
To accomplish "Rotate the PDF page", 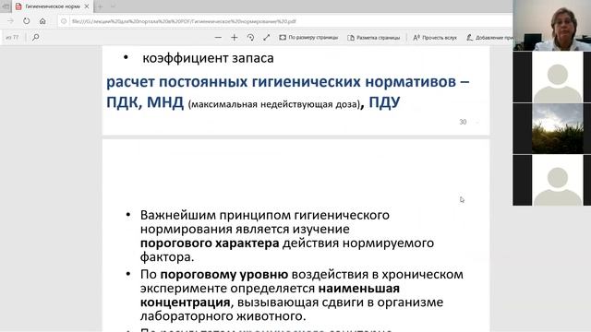I will (x=250, y=37).
